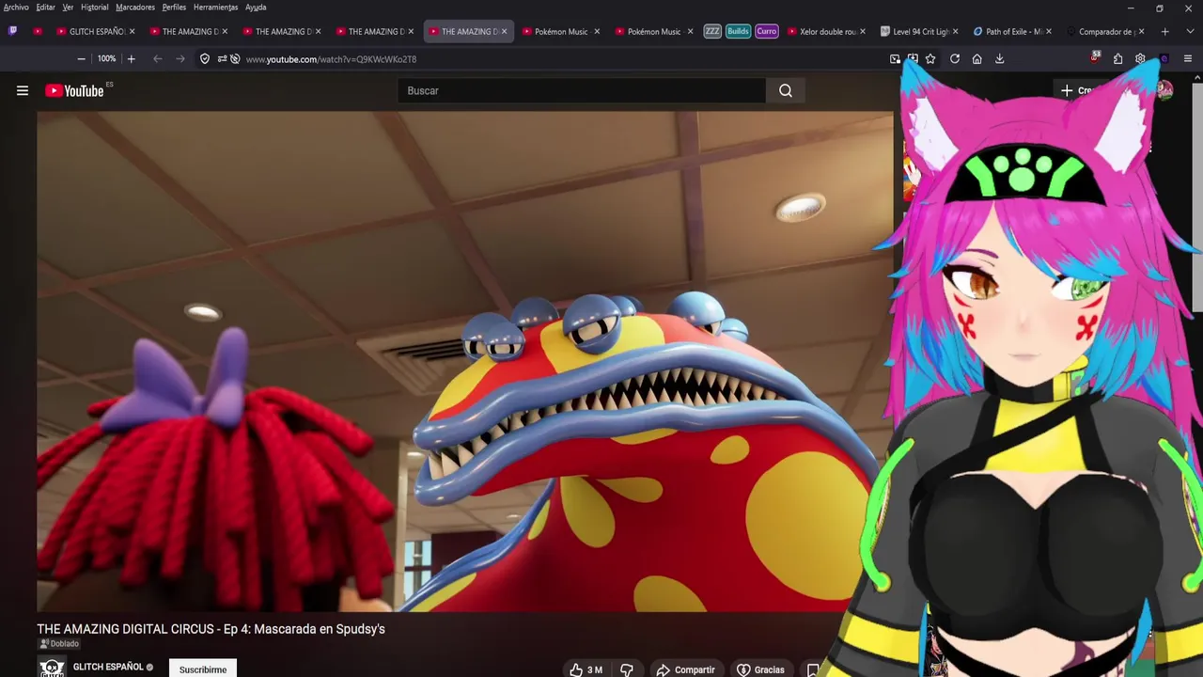This screenshot has width=1203, height=677.
Task: Open the extensions puzzle icon
Action: 1117,59
